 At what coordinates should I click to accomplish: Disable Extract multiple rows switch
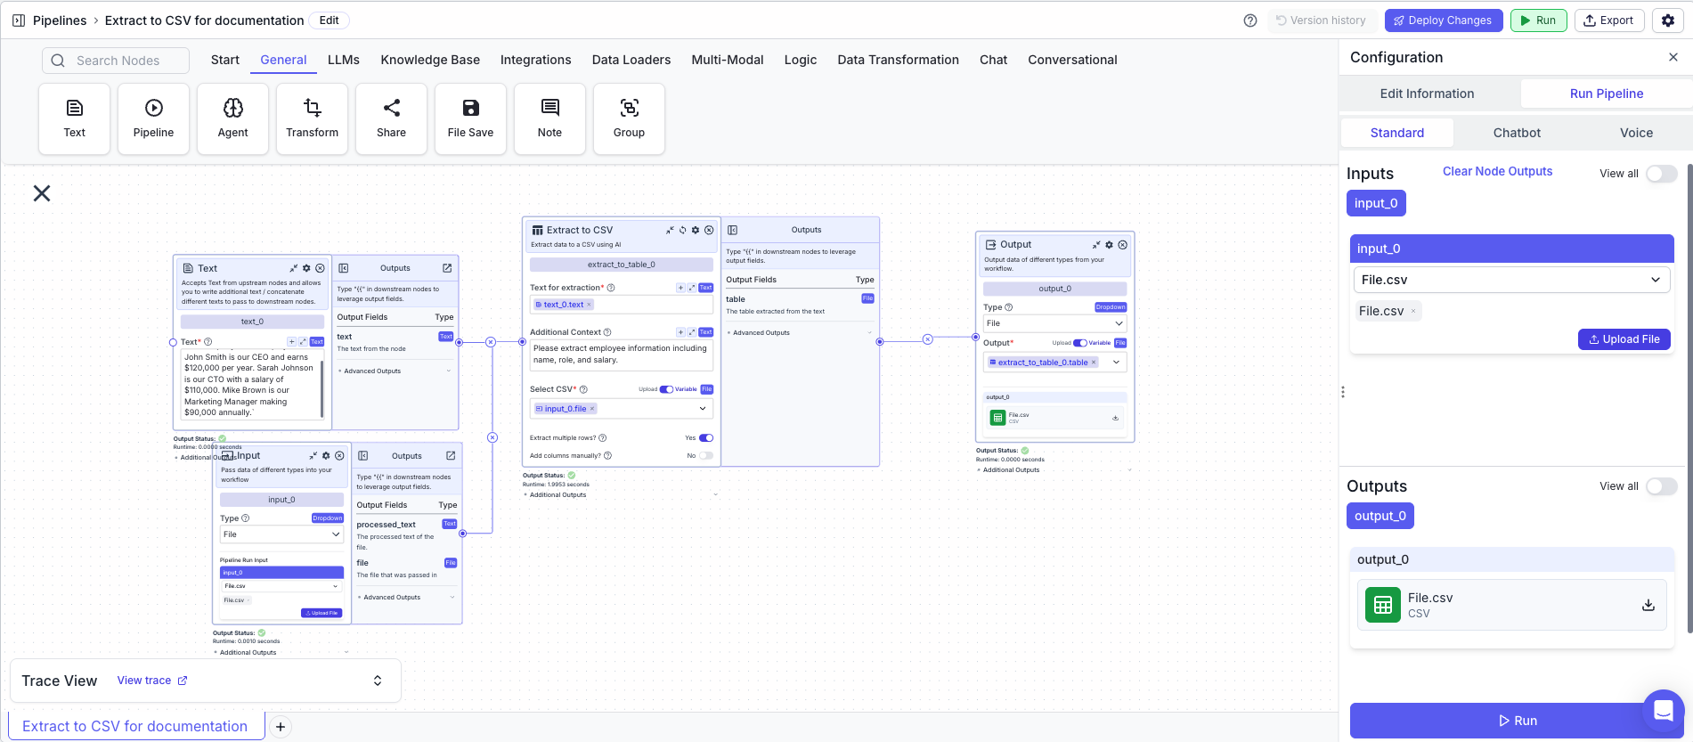coord(706,438)
